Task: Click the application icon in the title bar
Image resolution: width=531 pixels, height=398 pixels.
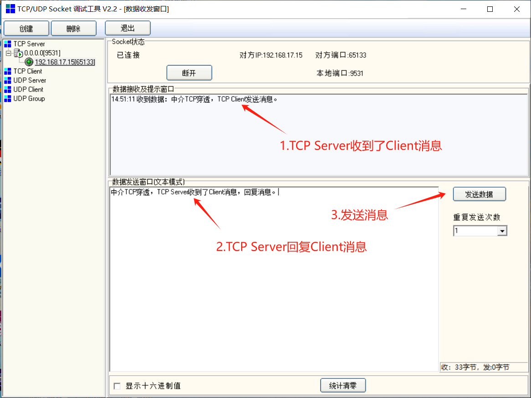Action: click(x=10, y=9)
